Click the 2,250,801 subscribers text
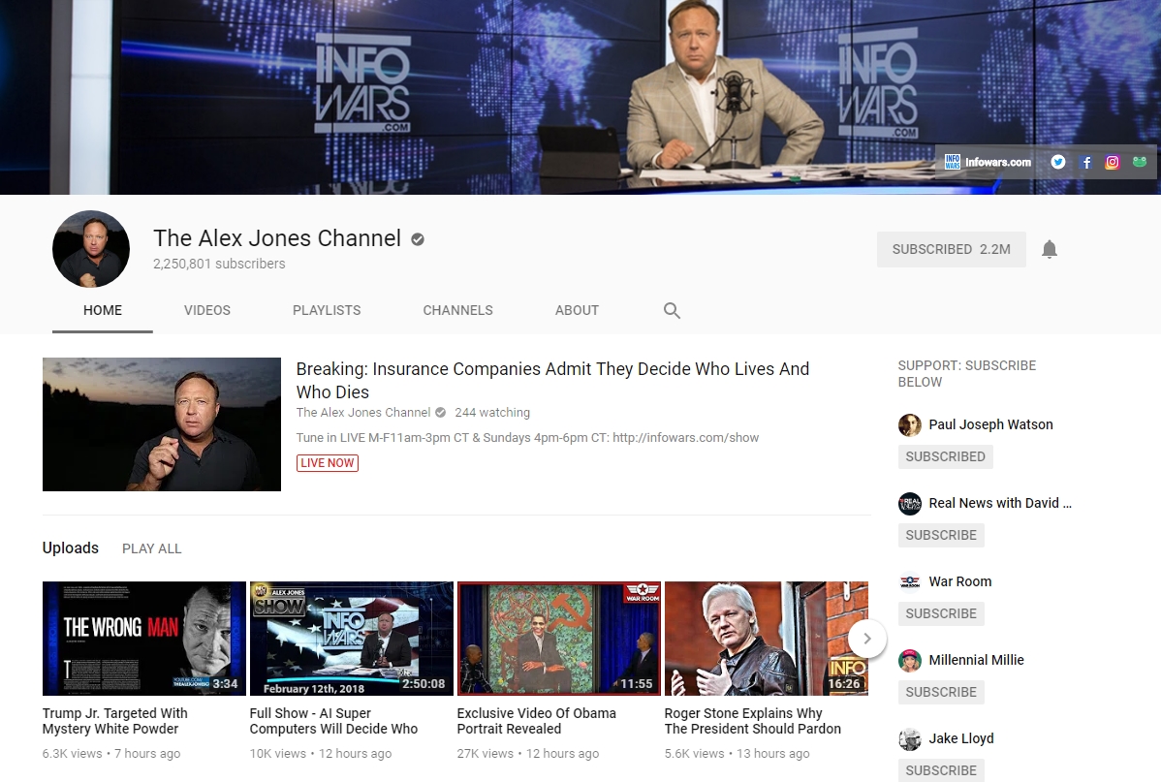 coord(219,264)
